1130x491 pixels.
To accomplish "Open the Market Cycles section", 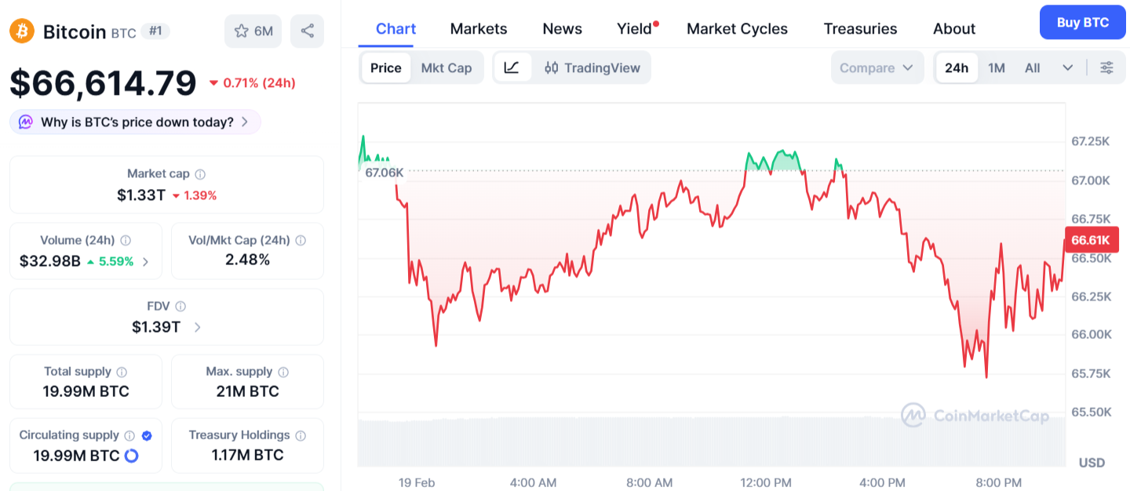I will pos(737,28).
